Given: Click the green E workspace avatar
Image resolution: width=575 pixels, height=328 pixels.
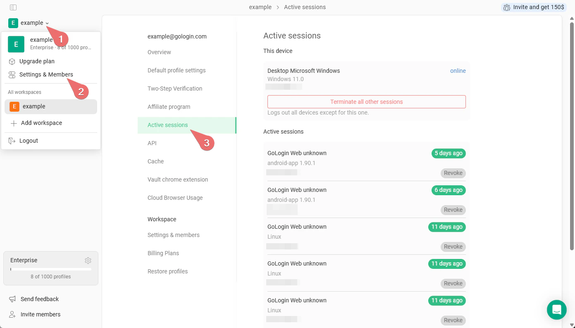Looking at the screenshot, I should tap(16, 44).
